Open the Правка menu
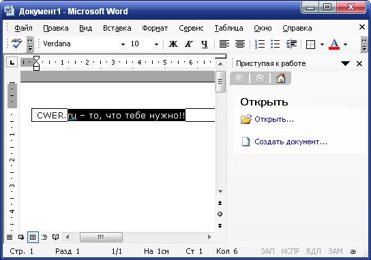This screenshot has height=260, width=371. coord(56,28)
